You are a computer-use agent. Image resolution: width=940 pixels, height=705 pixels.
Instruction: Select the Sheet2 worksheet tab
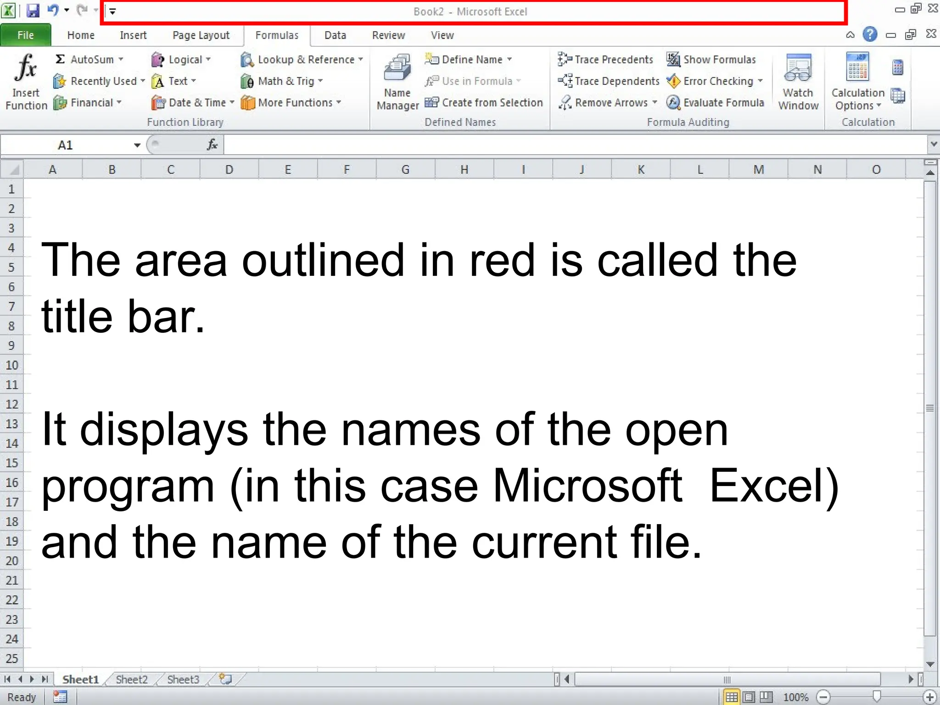coord(131,679)
